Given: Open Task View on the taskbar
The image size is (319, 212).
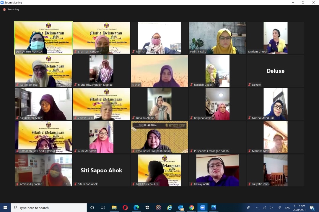Looking at the screenshot, I should point(103,208).
